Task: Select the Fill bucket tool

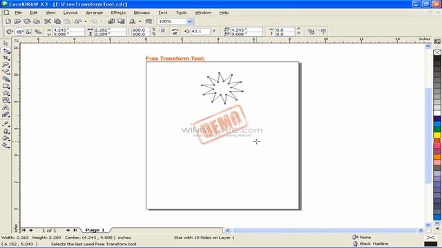Action: [6, 138]
